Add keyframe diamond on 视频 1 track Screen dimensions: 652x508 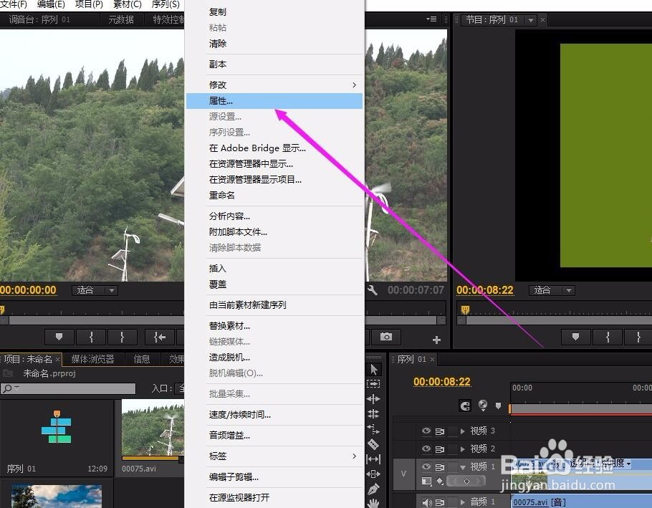point(466,481)
